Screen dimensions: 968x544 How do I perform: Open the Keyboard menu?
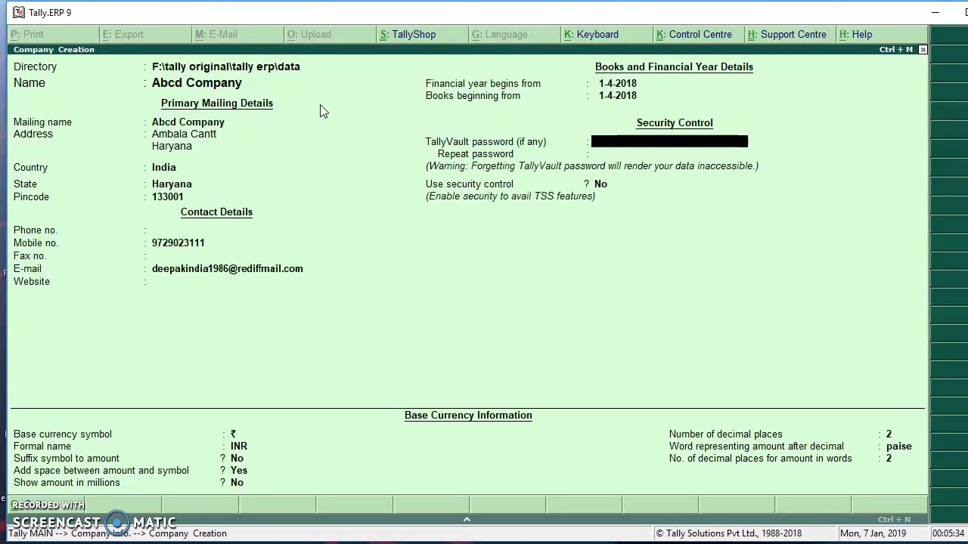(x=607, y=35)
